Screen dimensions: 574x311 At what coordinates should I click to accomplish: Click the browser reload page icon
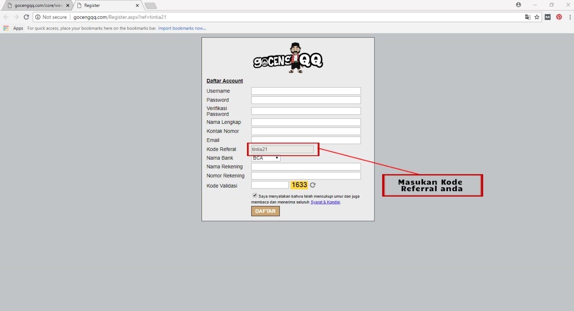pyautogui.click(x=26, y=17)
